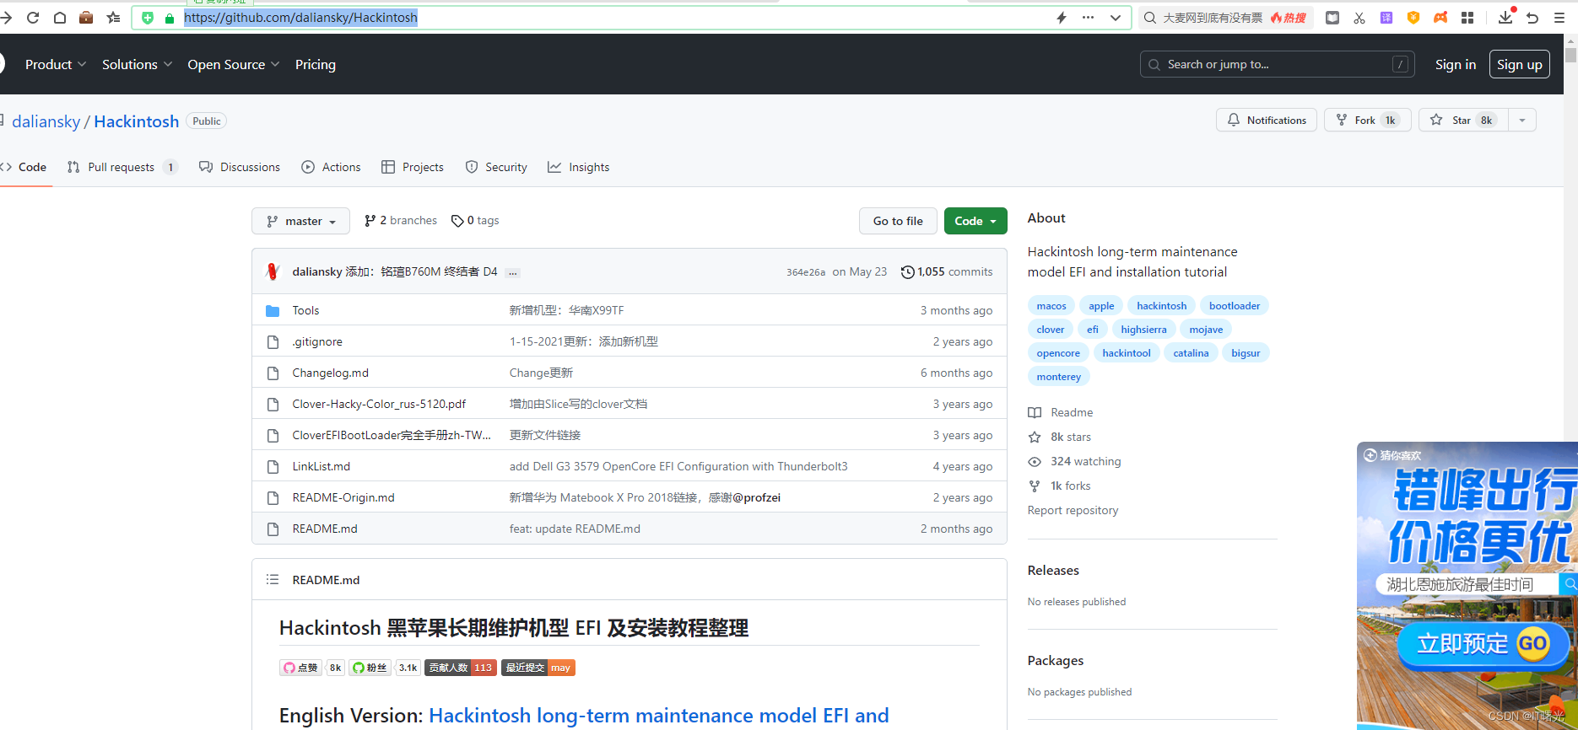Image resolution: width=1578 pixels, height=730 pixels.
Task: Click the ad's 立即预定 GO button
Action: tap(1483, 645)
